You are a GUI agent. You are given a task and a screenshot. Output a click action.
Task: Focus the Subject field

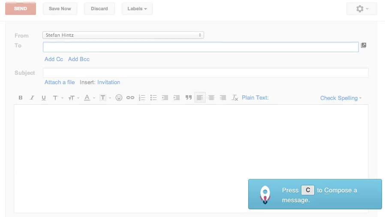click(206, 73)
